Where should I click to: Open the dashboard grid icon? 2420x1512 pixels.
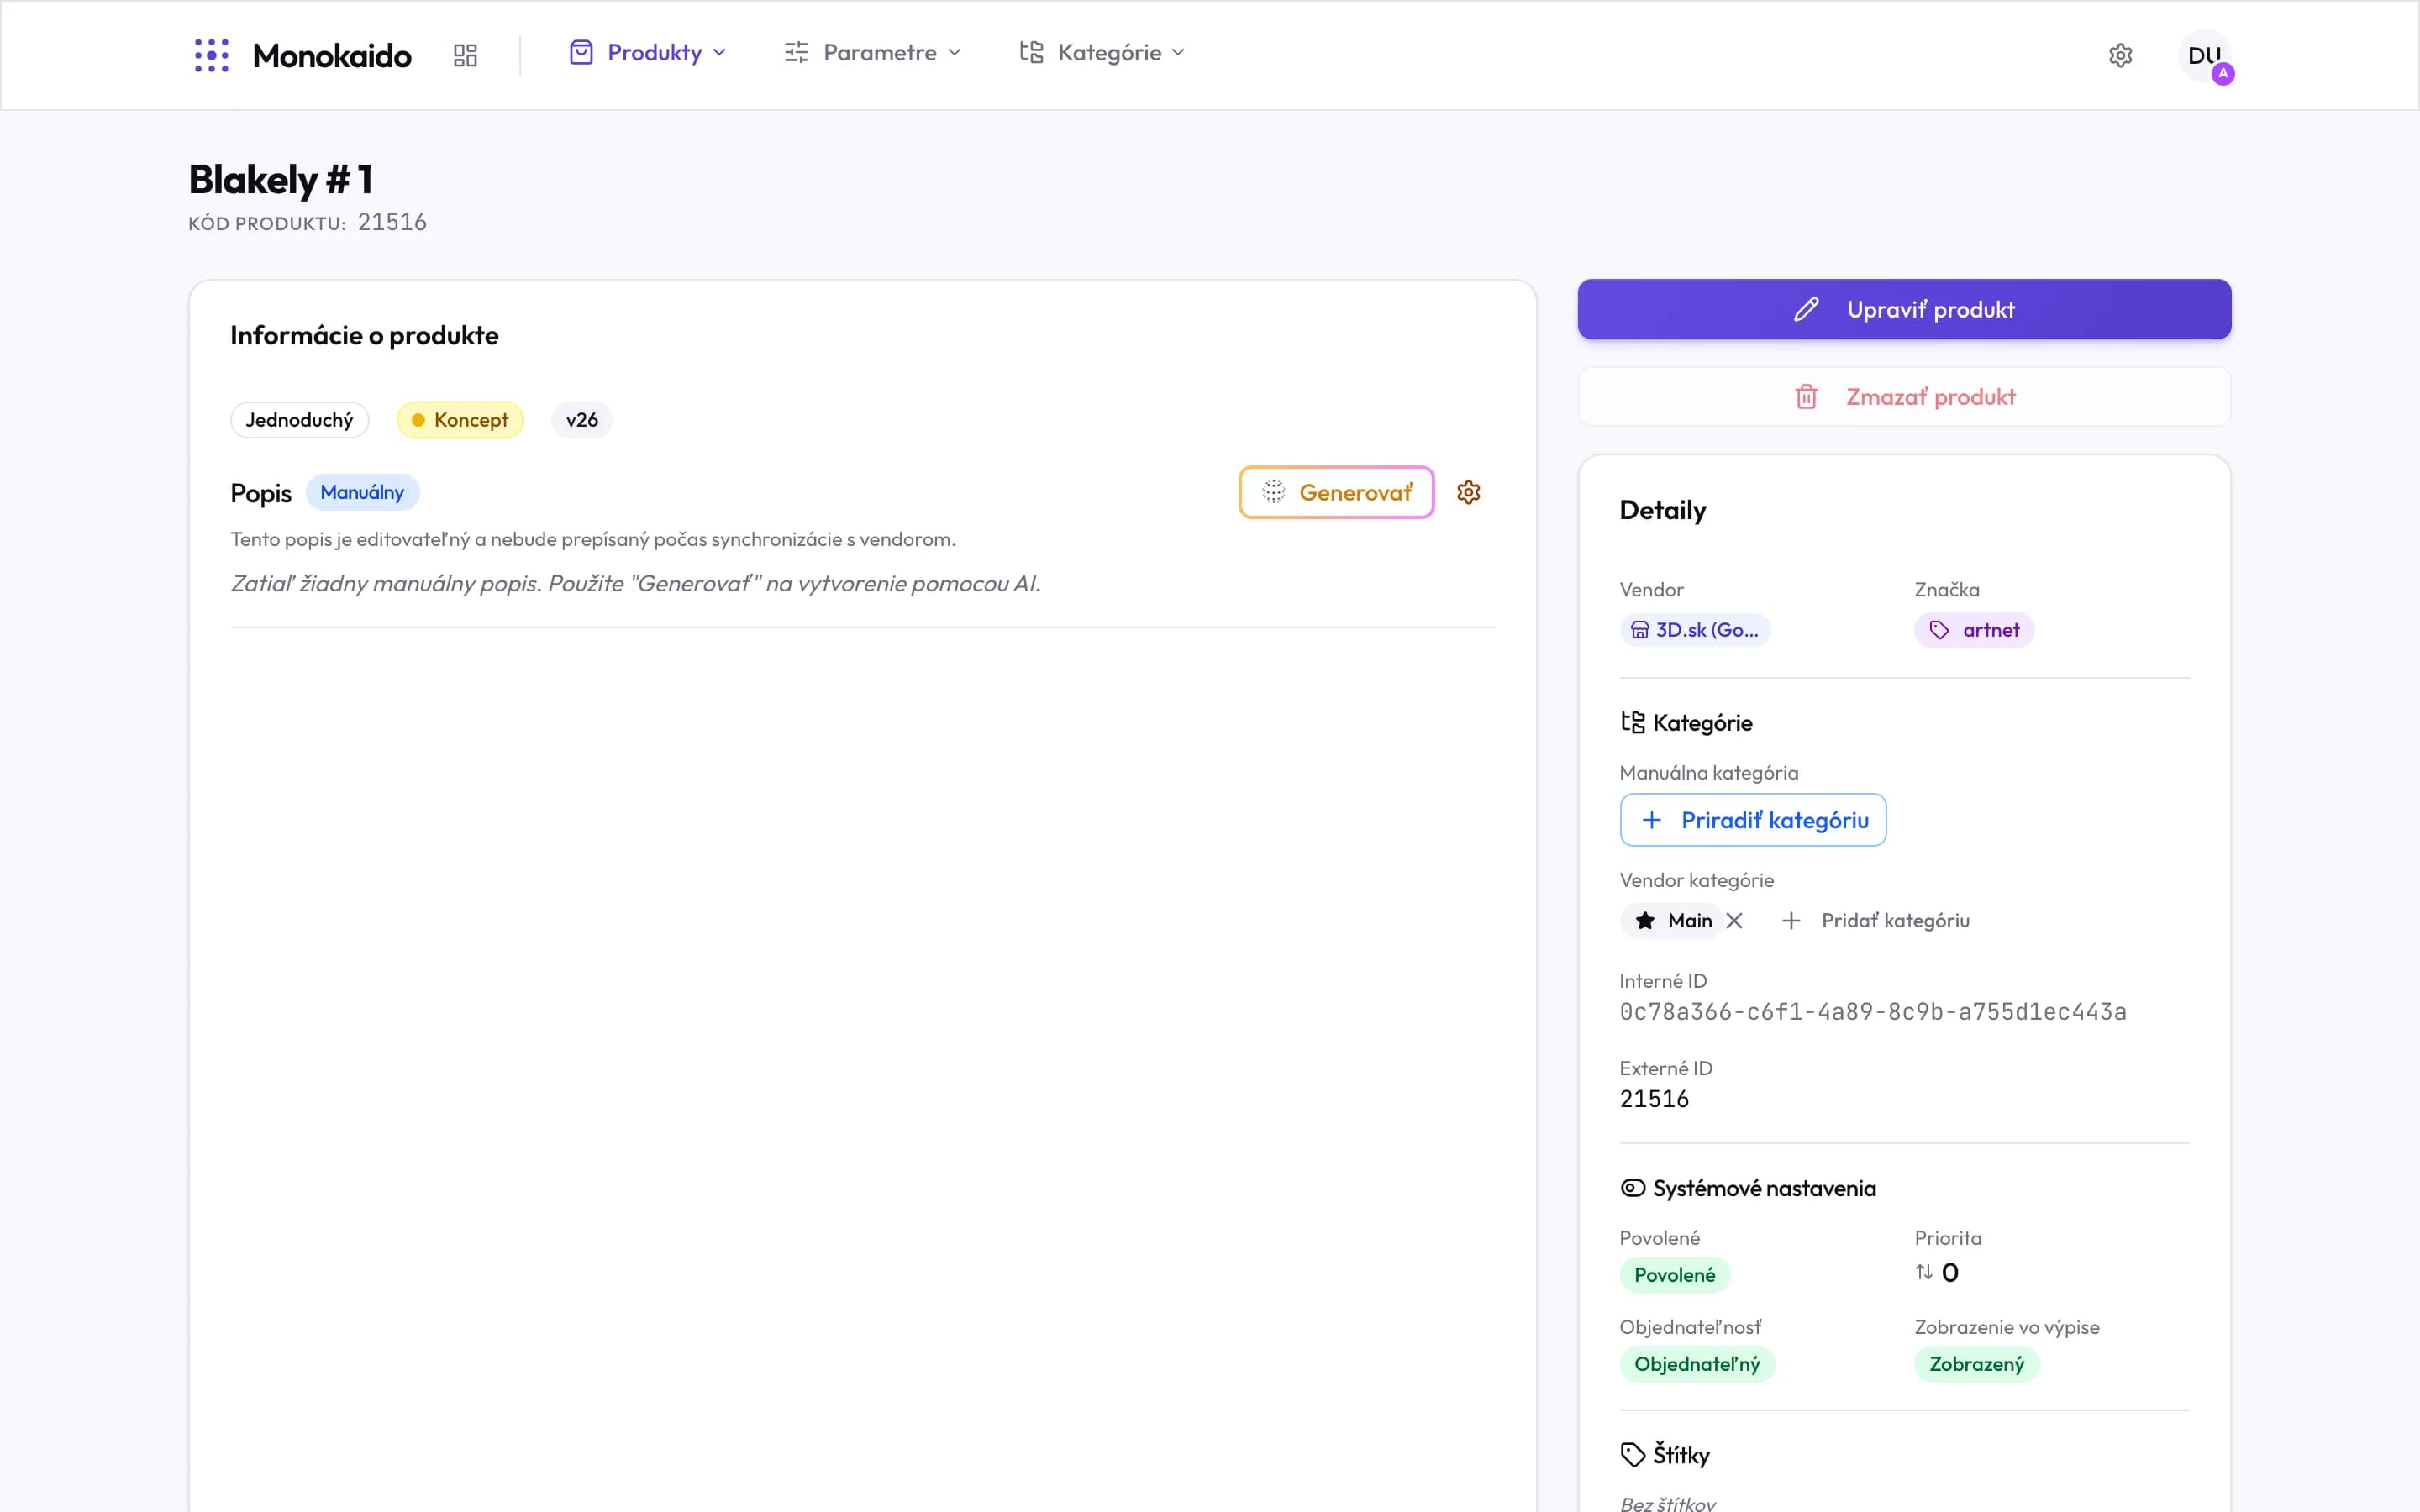point(465,55)
